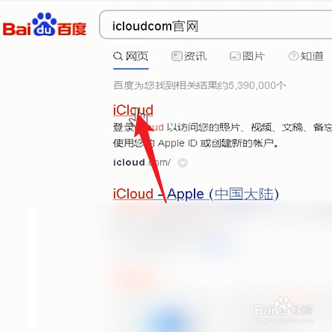Viewport: 332px width, 332px height.
Task: Switch to the 知道 tab
Action: click(x=306, y=56)
